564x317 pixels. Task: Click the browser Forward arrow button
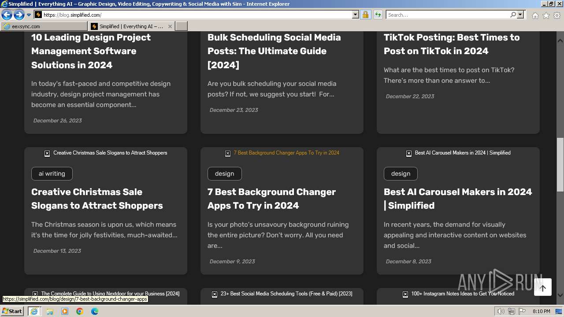tap(19, 15)
